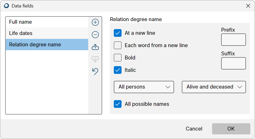
Task: Select Life dates in the field list
Action: [x=47, y=33]
